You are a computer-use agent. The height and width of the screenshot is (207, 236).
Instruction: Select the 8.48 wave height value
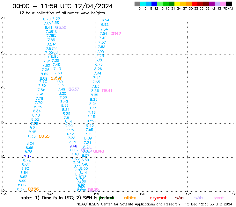[x=85, y=164]
